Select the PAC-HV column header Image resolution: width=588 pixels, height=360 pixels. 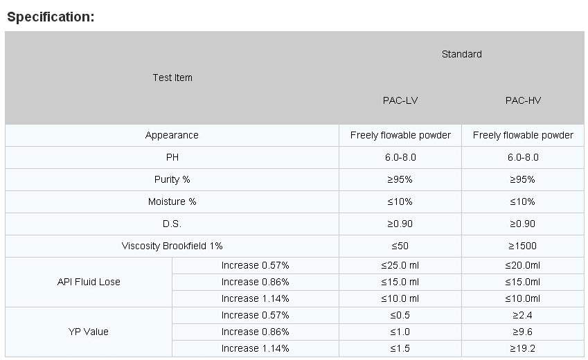pos(523,100)
